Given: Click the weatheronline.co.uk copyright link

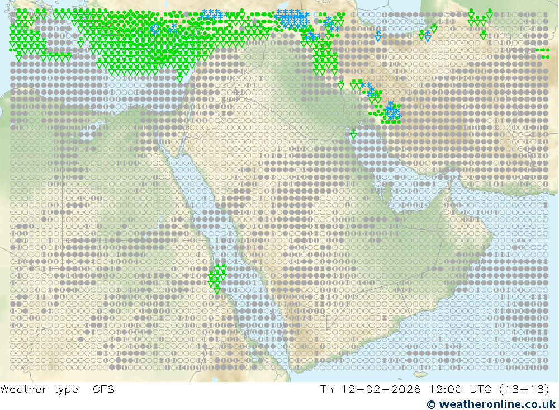Looking at the screenshot, I should click(x=491, y=404).
